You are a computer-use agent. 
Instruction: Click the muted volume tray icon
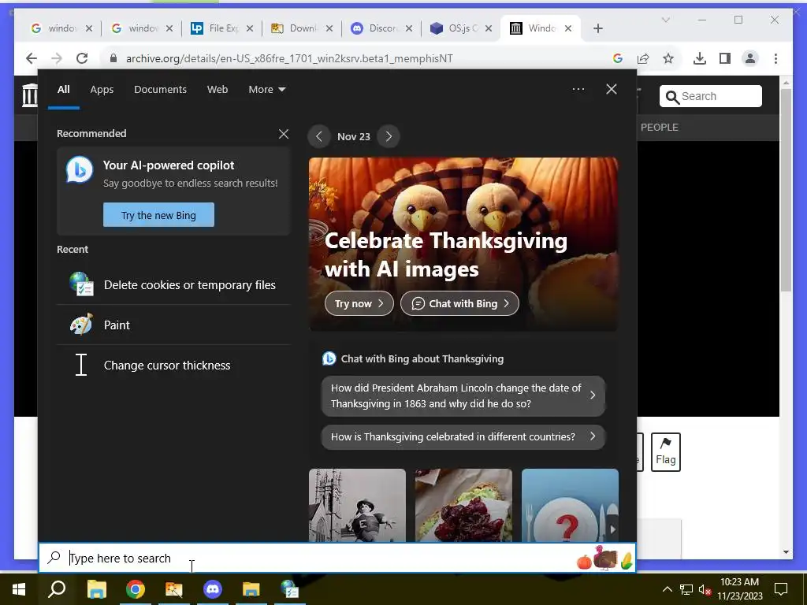(x=705, y=590)
